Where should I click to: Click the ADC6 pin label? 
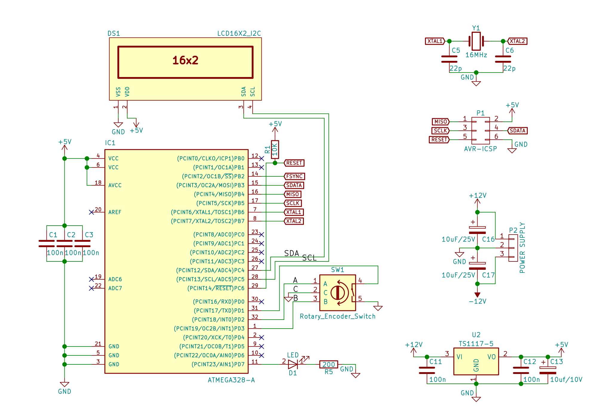tap(115, 279)
